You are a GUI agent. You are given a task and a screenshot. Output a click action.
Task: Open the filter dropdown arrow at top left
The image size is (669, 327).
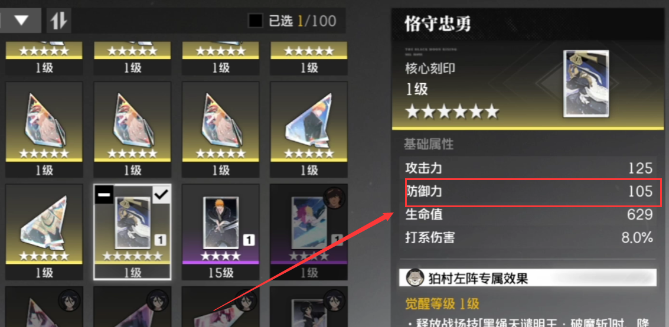click(x=21, y=21)
